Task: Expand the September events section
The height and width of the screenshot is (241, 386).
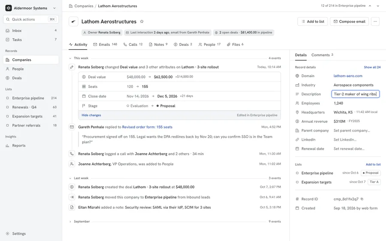Action: point(70,222)
